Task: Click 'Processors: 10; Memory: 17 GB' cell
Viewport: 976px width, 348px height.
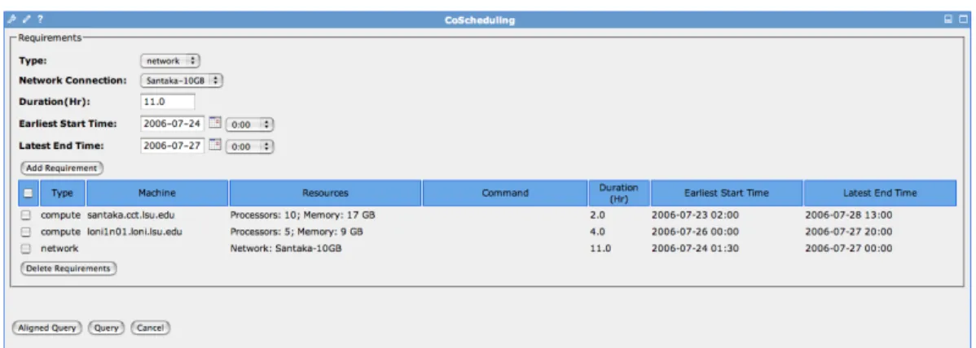Action: 302,215
